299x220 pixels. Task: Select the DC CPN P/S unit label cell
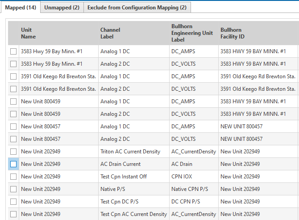click(x=194, y=202)
